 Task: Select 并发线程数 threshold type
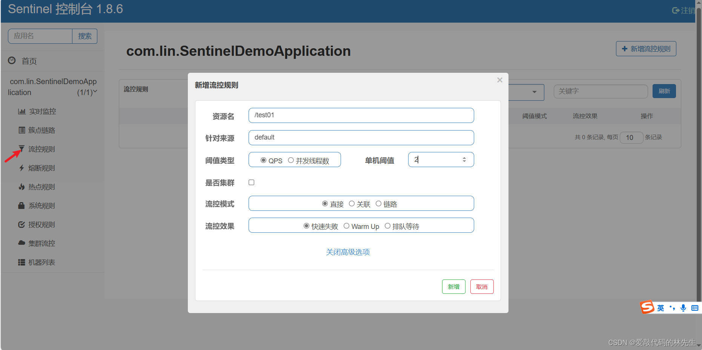point(291,160)
